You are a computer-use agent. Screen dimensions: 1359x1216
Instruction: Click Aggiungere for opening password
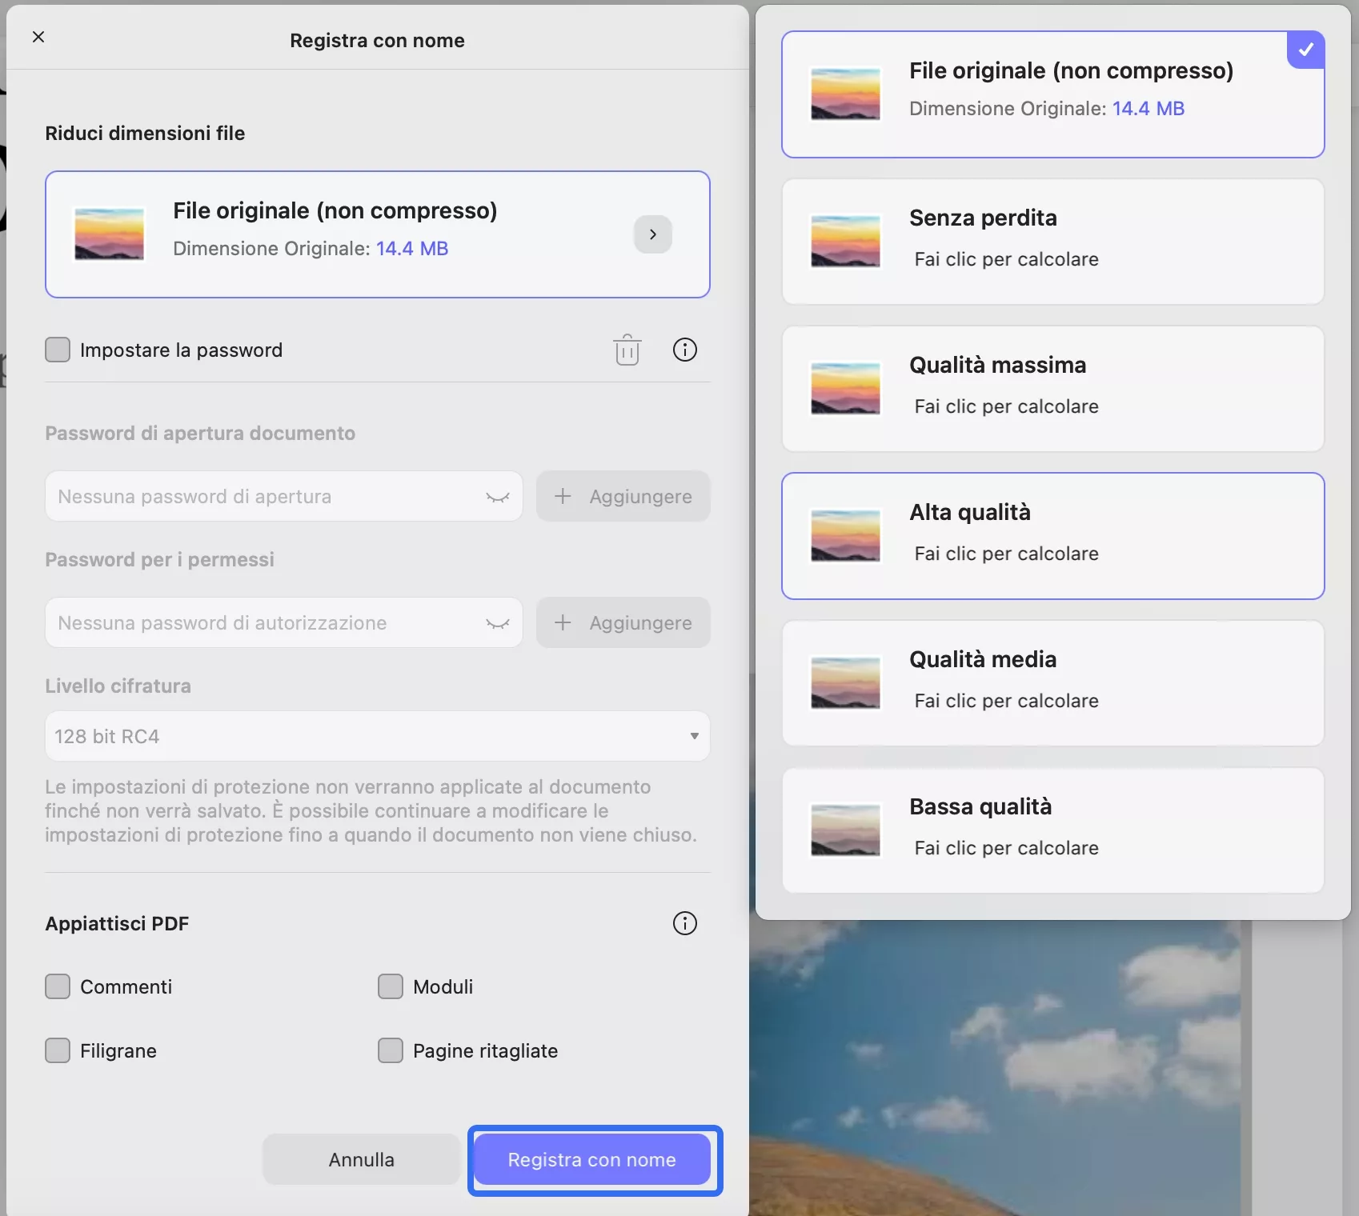(x=623, y=497)
